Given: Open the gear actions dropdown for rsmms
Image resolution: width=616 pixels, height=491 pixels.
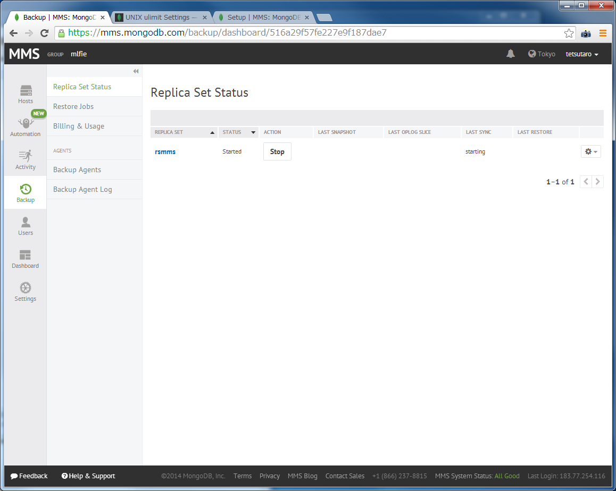Looking at the screenshot, I should [590, 151].
